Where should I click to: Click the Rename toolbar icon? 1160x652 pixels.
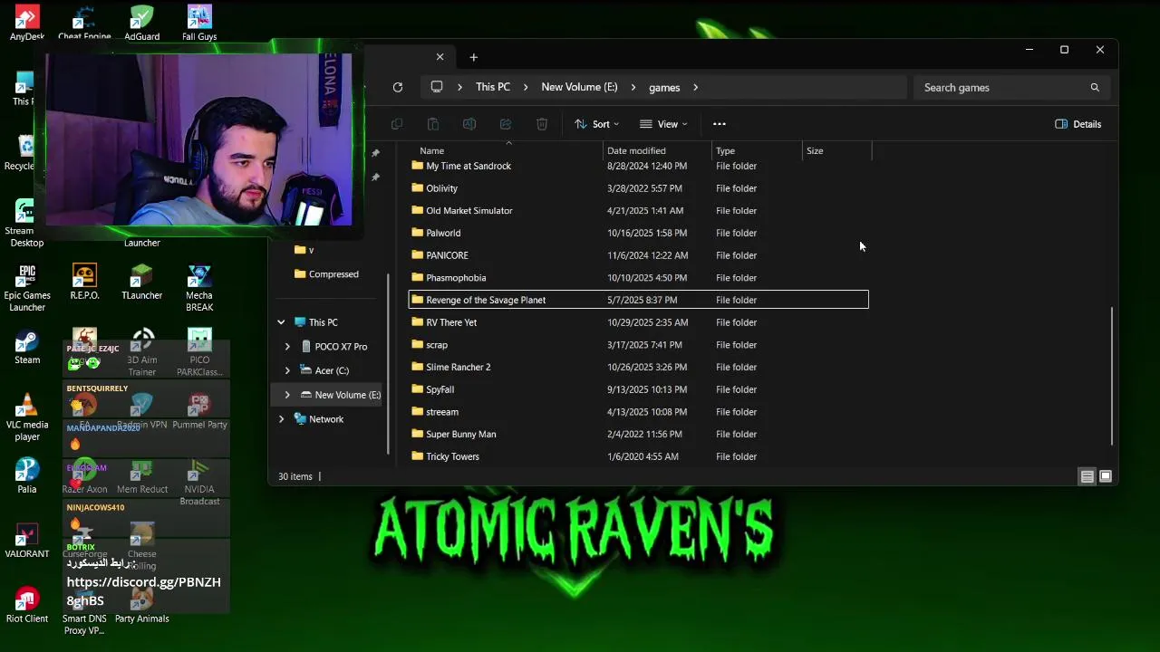pos(469,124)
